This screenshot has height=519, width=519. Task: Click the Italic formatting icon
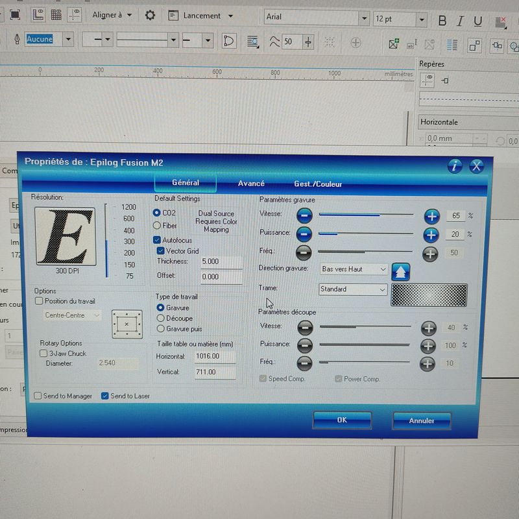click(460, 21)
